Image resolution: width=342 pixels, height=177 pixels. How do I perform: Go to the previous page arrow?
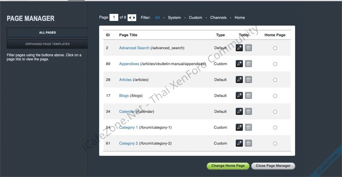click(x=130, y=18)
